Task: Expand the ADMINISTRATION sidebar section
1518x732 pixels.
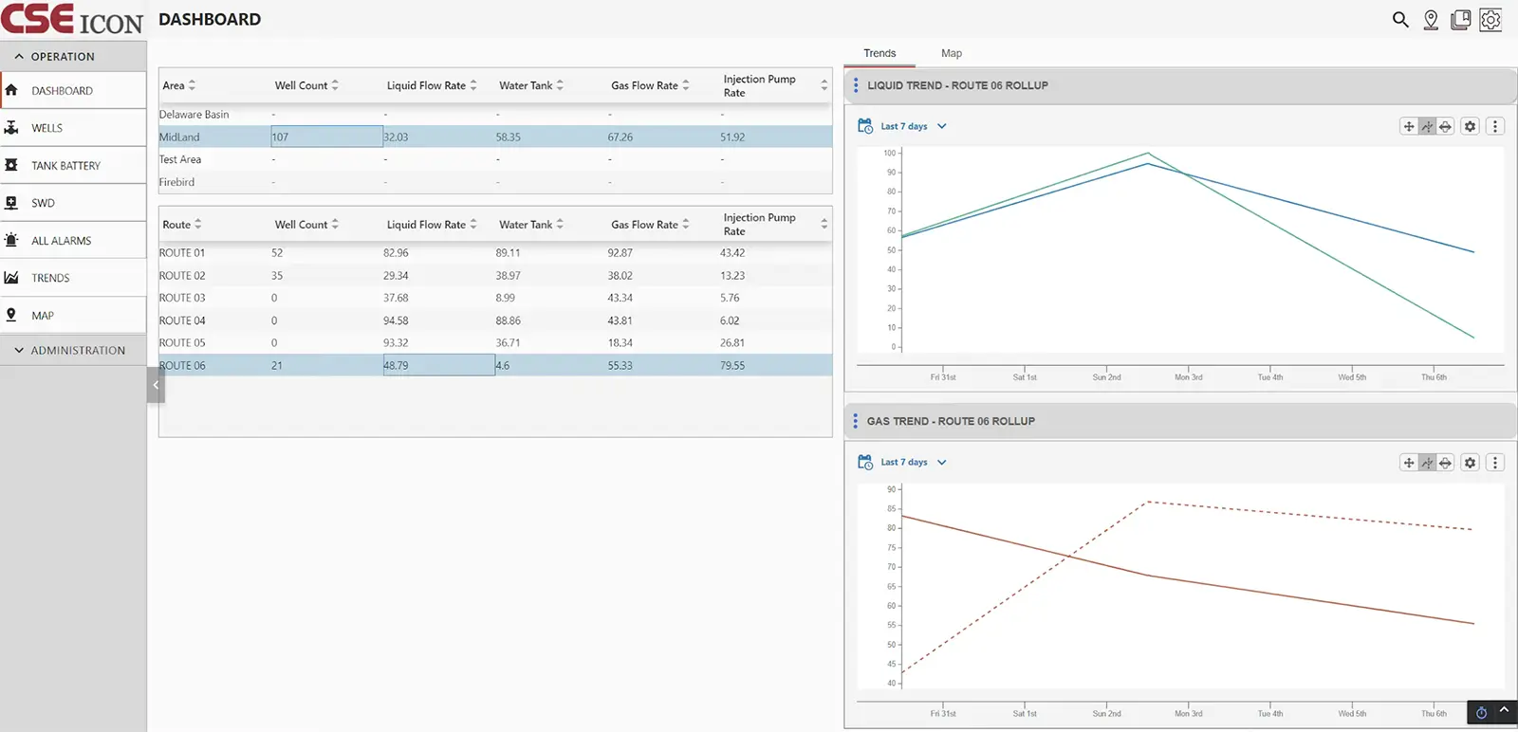Action: [19, 351]
